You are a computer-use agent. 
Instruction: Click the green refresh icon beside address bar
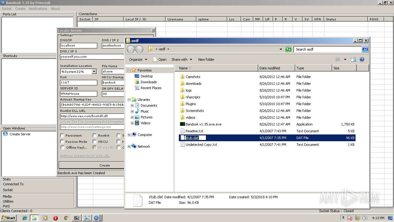pyautogui.click(x=288, y=49)
